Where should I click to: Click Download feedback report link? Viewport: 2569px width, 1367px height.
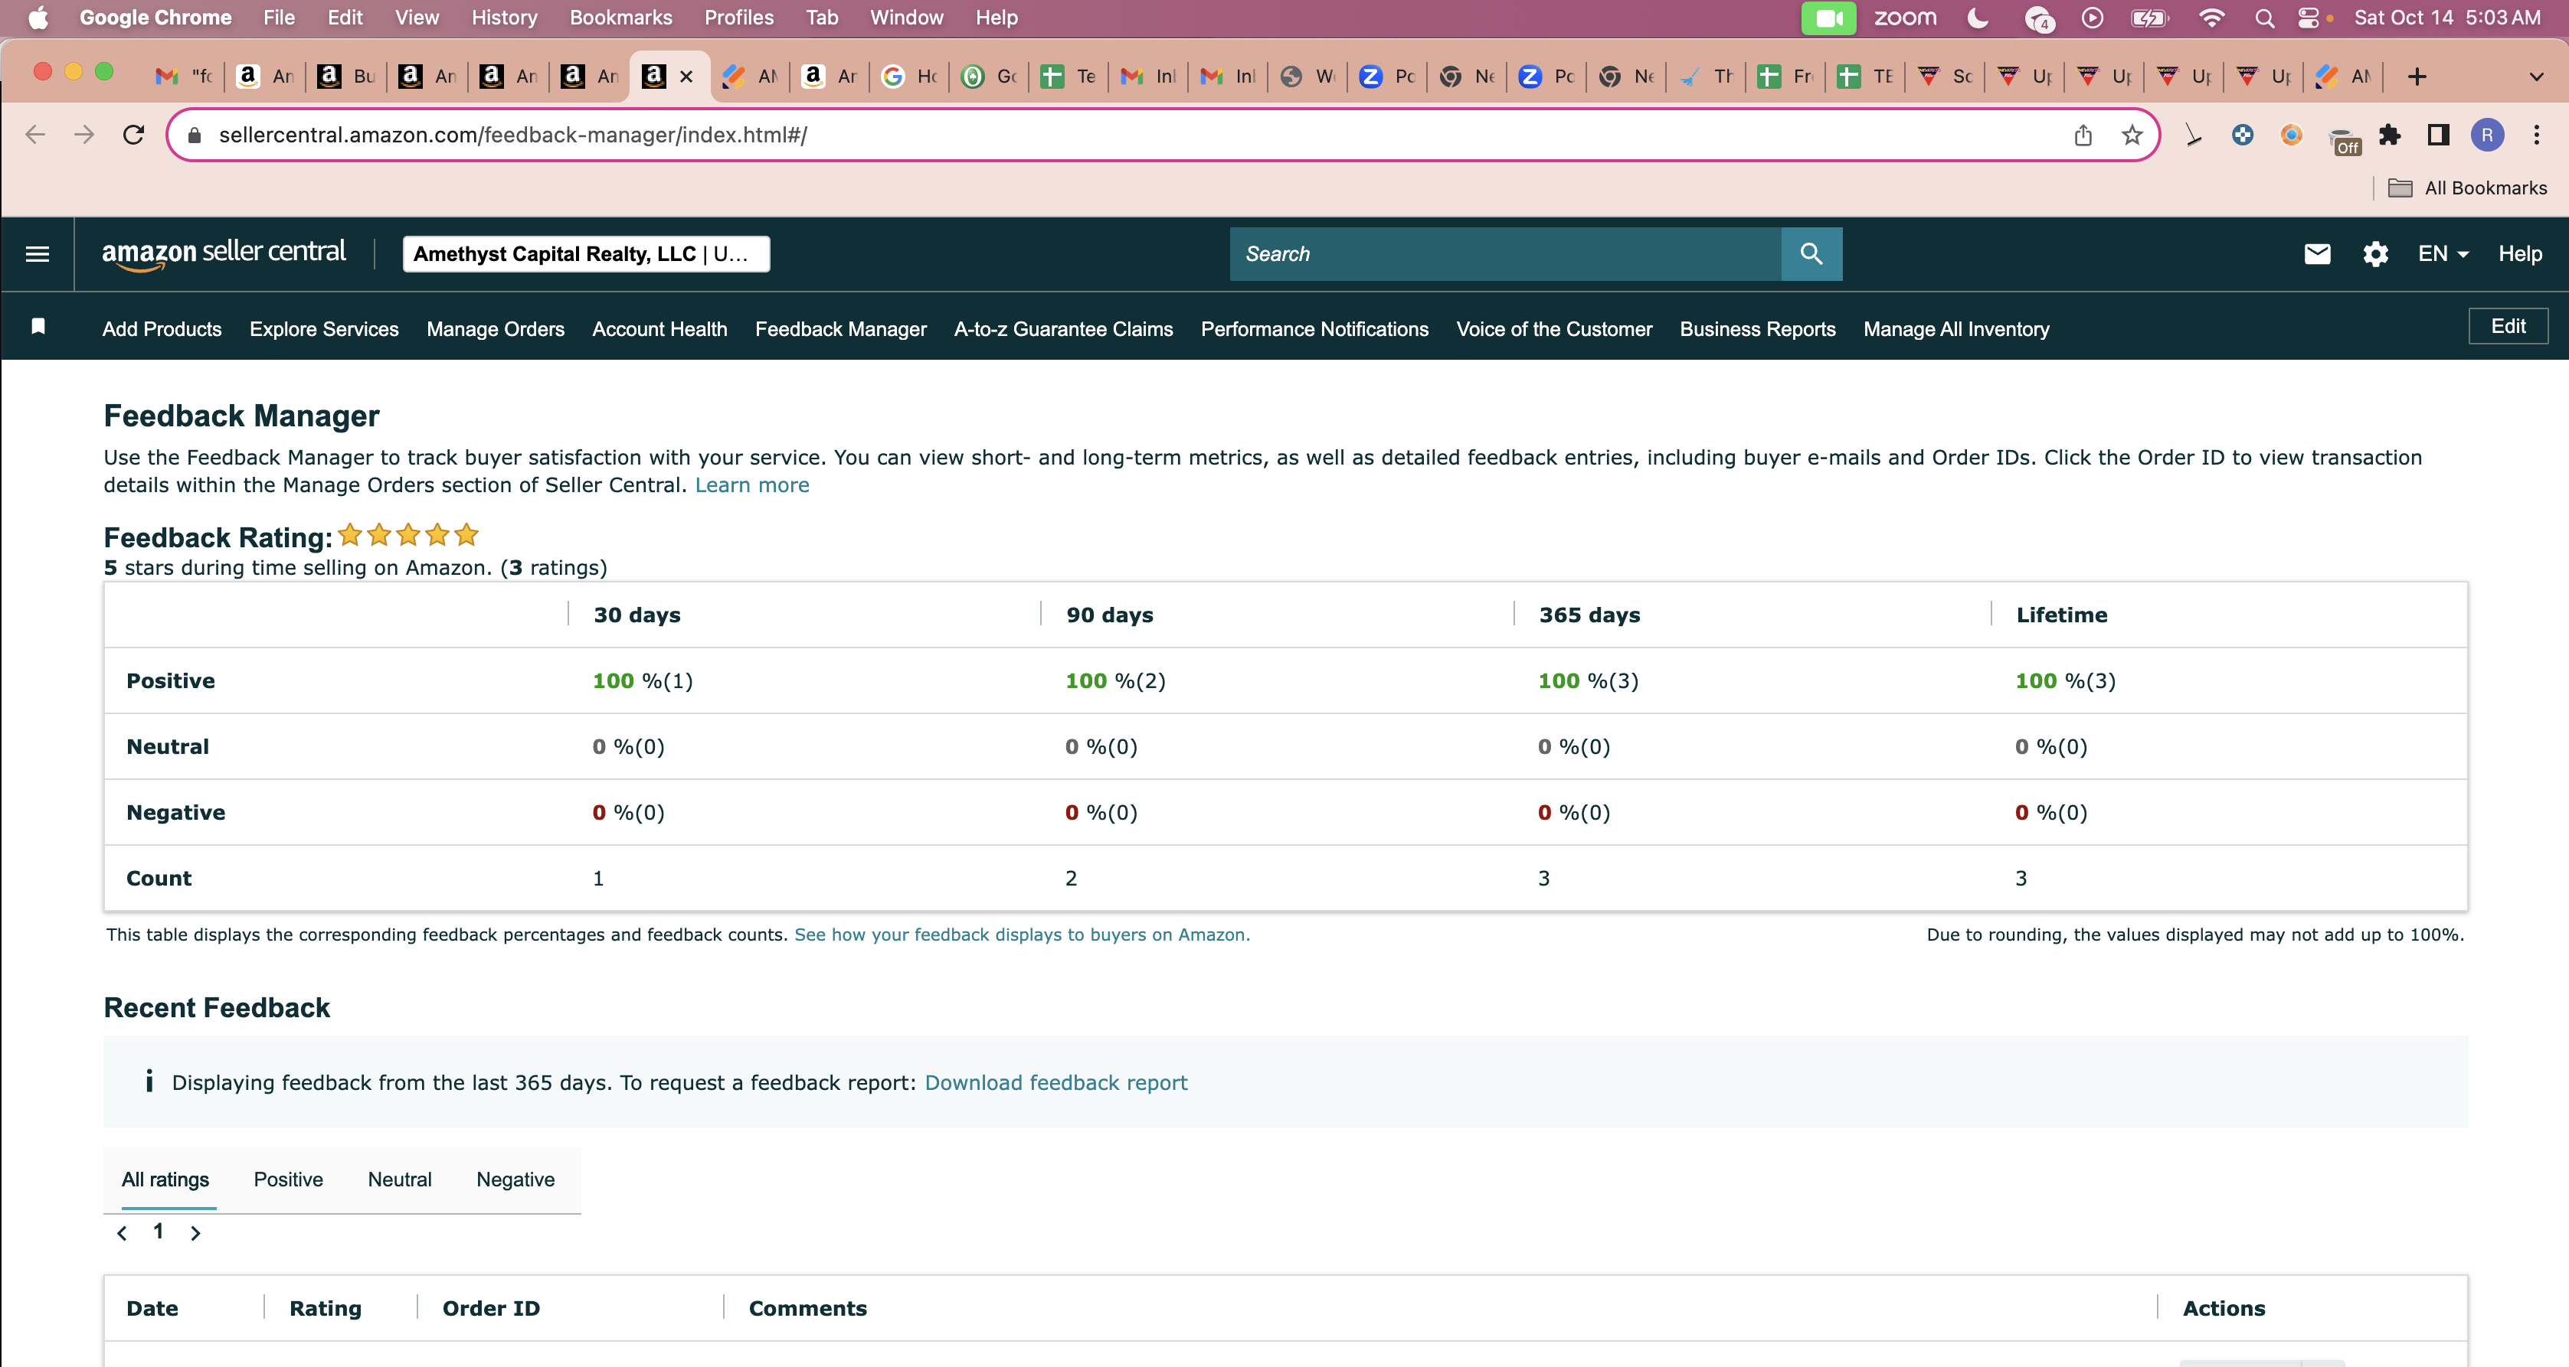pos(1056,1083)
